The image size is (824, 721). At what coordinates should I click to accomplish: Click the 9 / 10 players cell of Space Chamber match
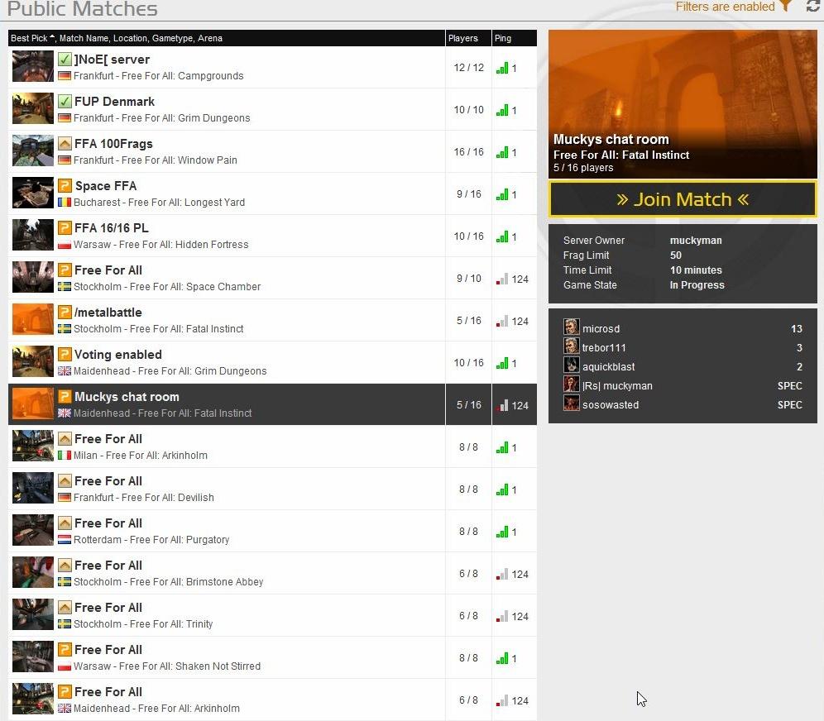[x=469, y=279]
